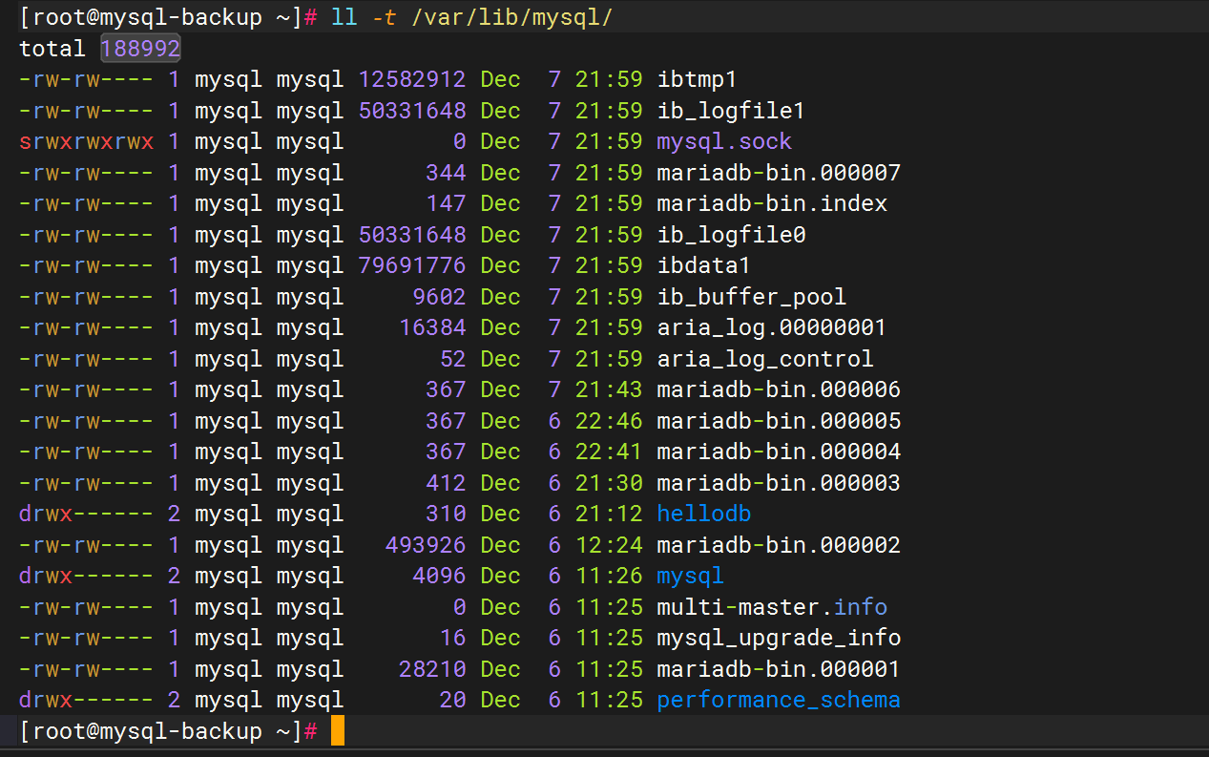1209x757 pixels.
Task: Select the filename mysql_upgrade_info
Action: [x=779, y=638]
